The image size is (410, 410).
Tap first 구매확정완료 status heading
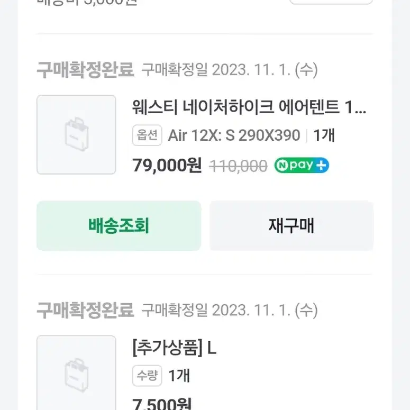[86, 70]
